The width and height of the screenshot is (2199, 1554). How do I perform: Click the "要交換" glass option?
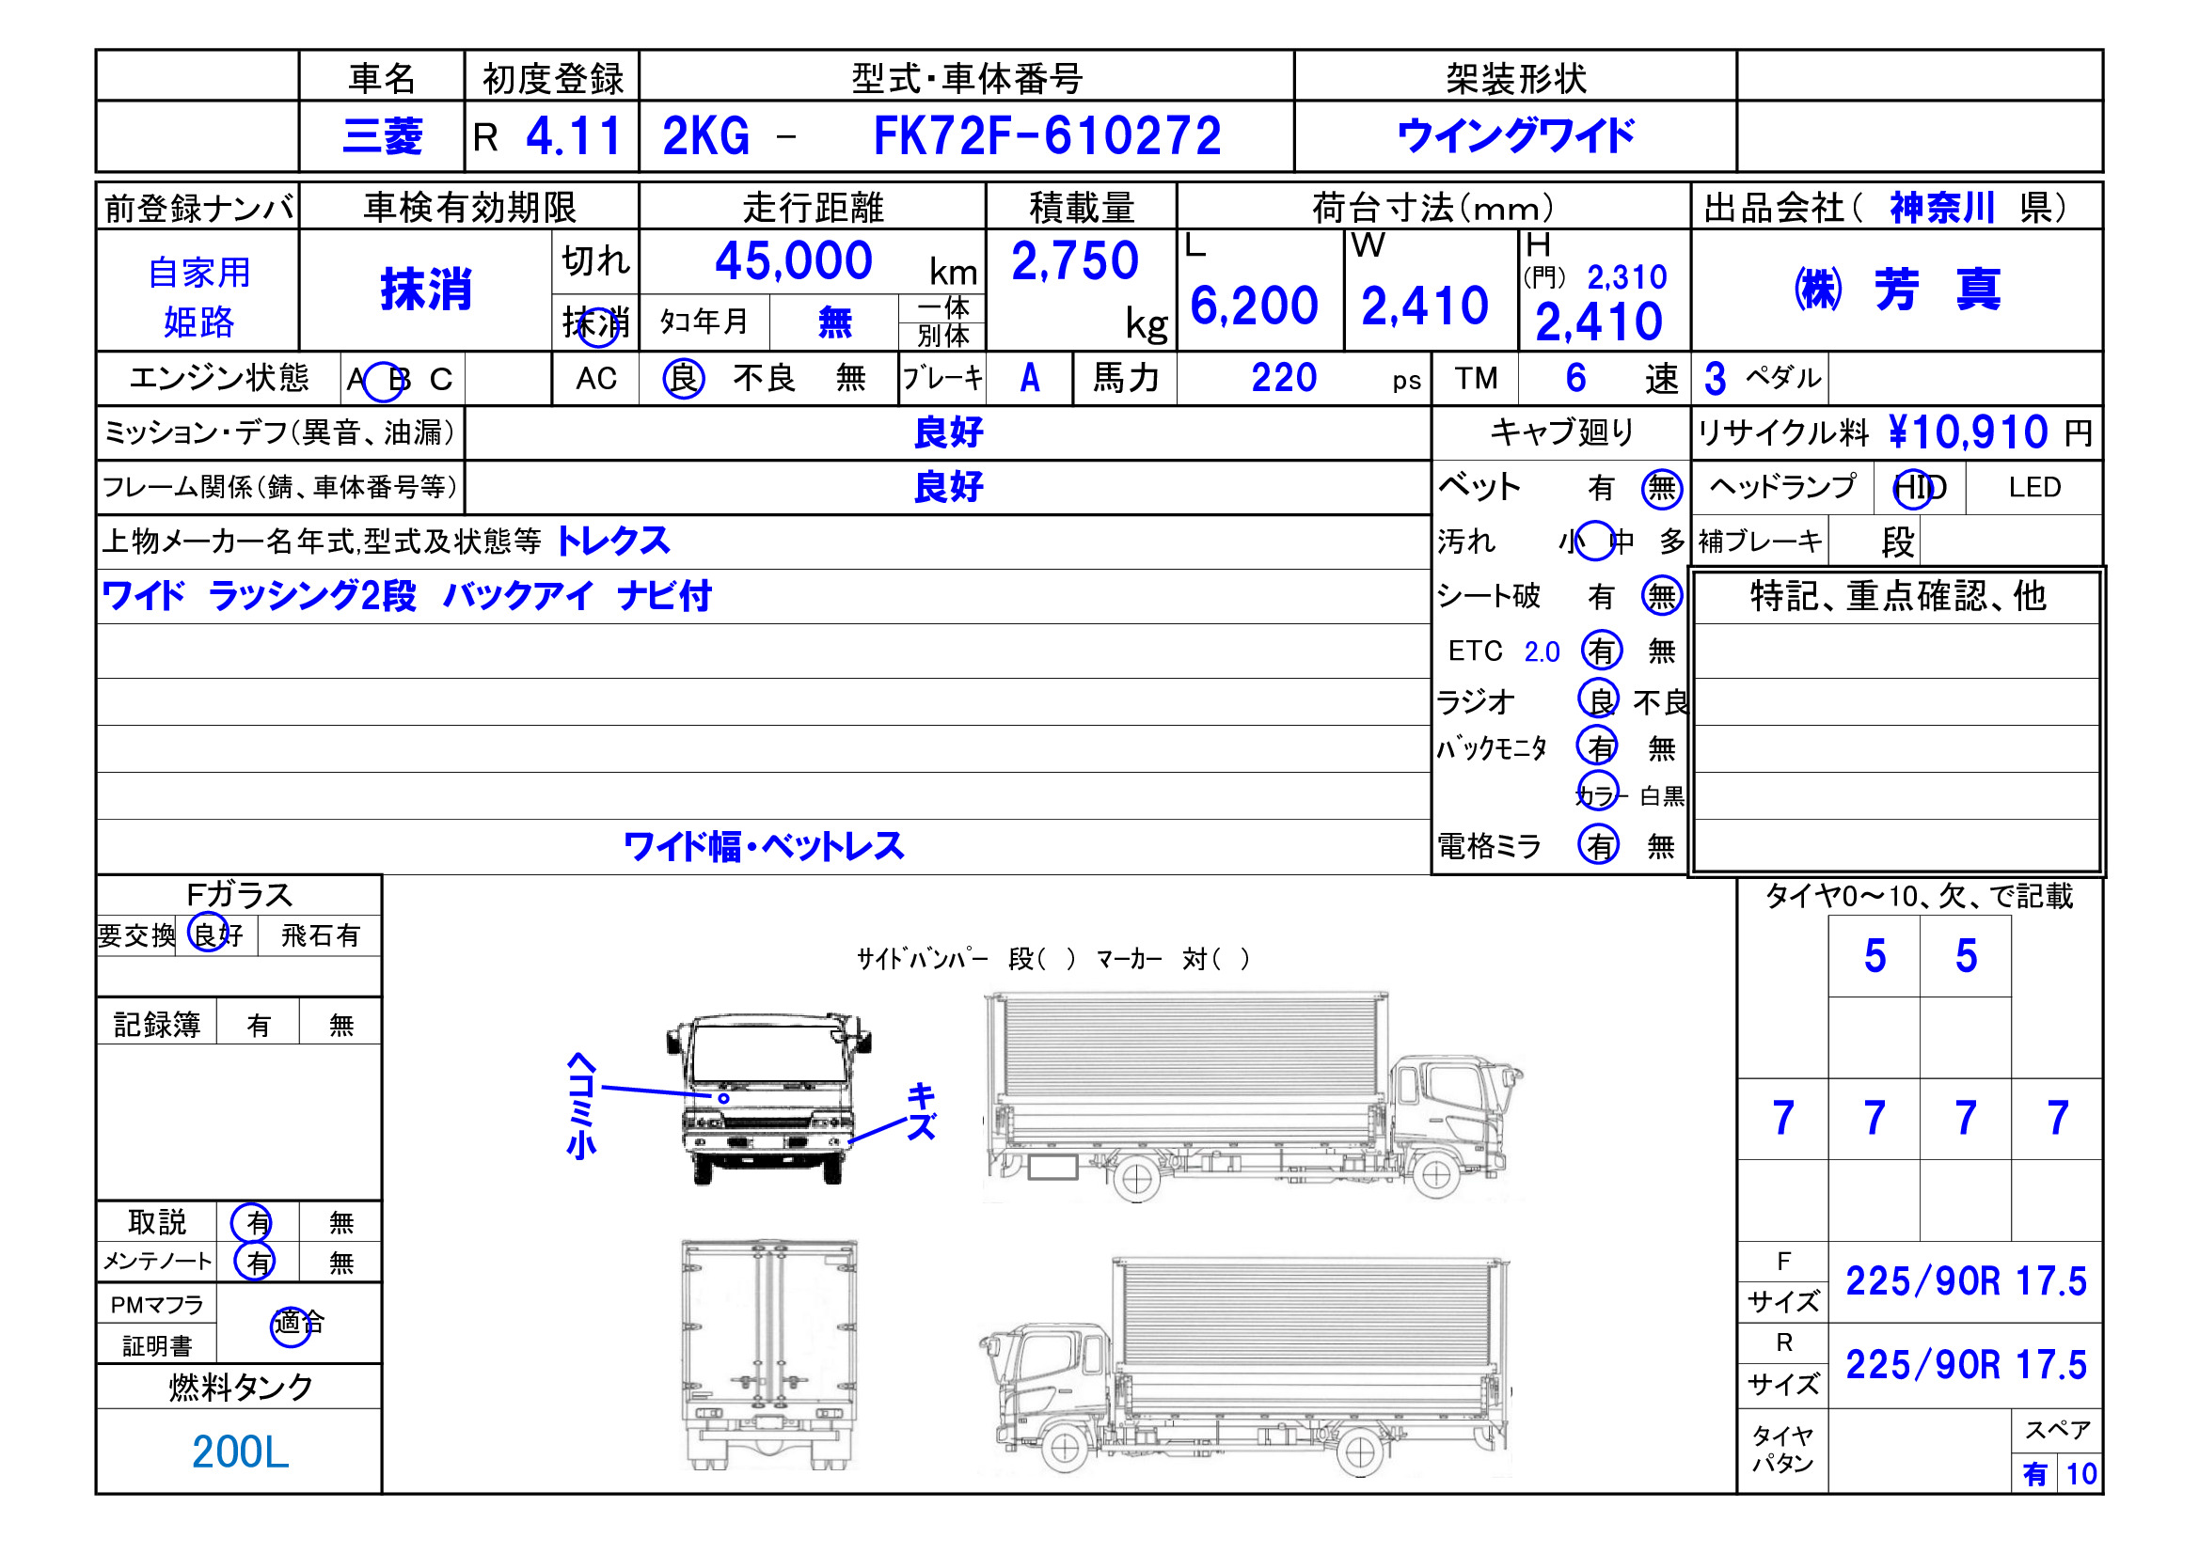136,935
